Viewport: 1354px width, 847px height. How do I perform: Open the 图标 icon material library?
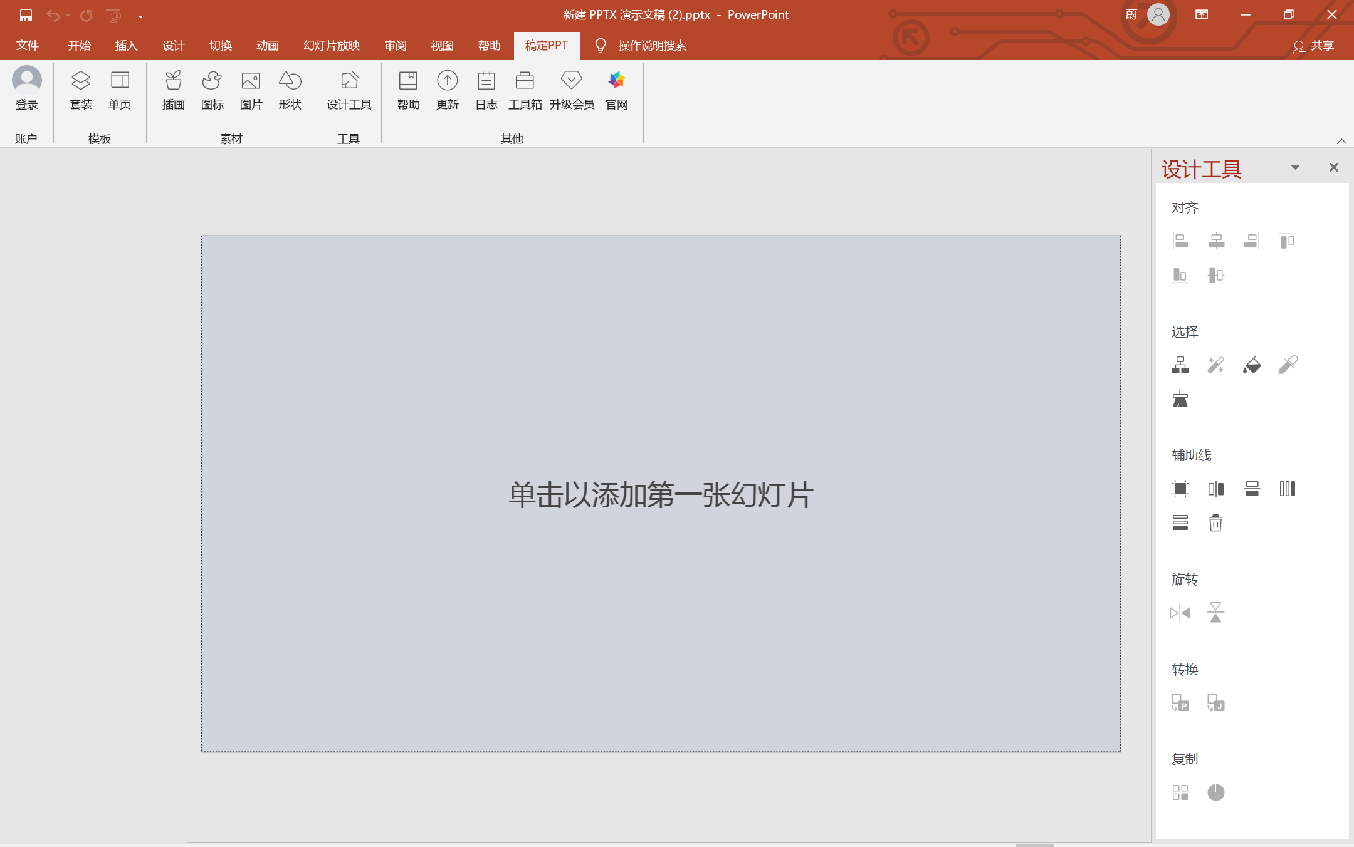point(212,91)
